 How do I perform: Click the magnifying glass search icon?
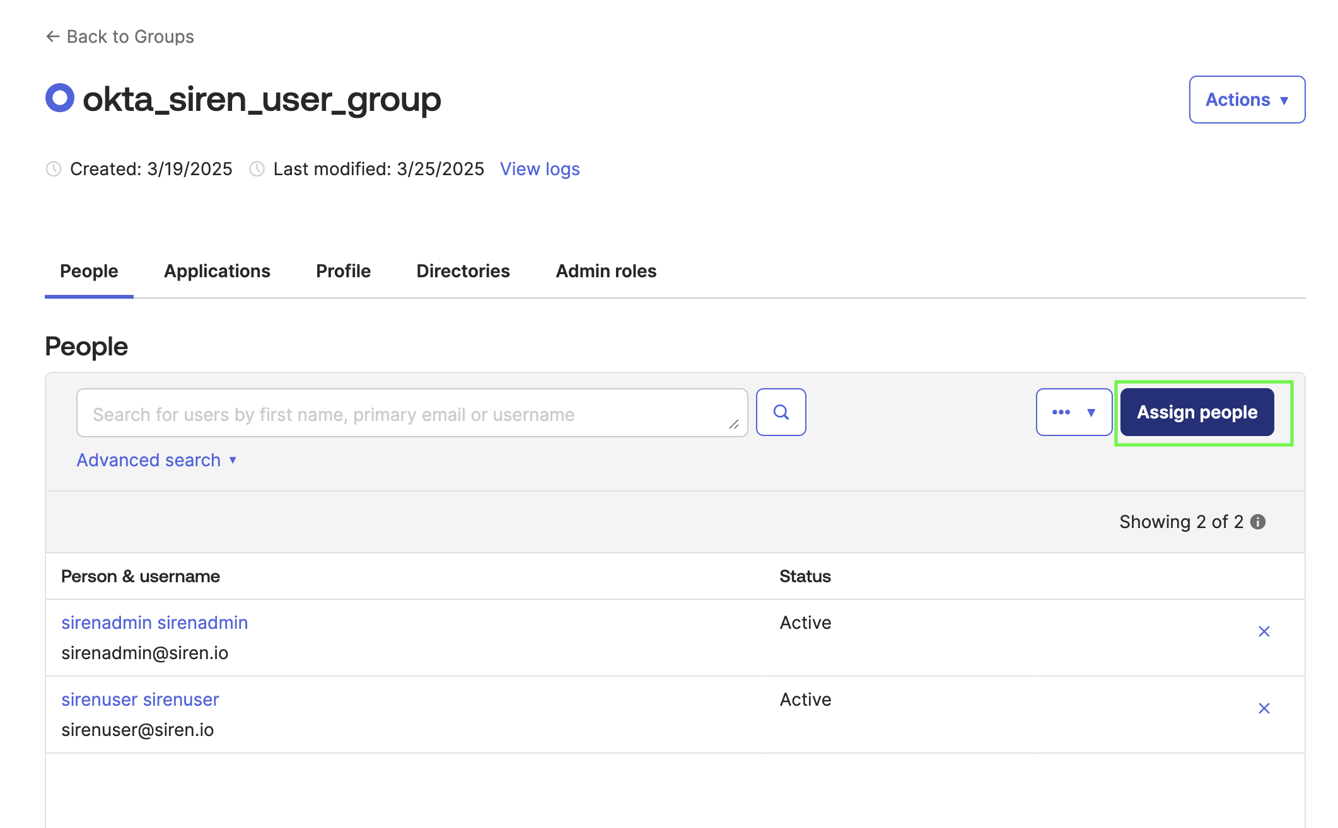point(781,412)
